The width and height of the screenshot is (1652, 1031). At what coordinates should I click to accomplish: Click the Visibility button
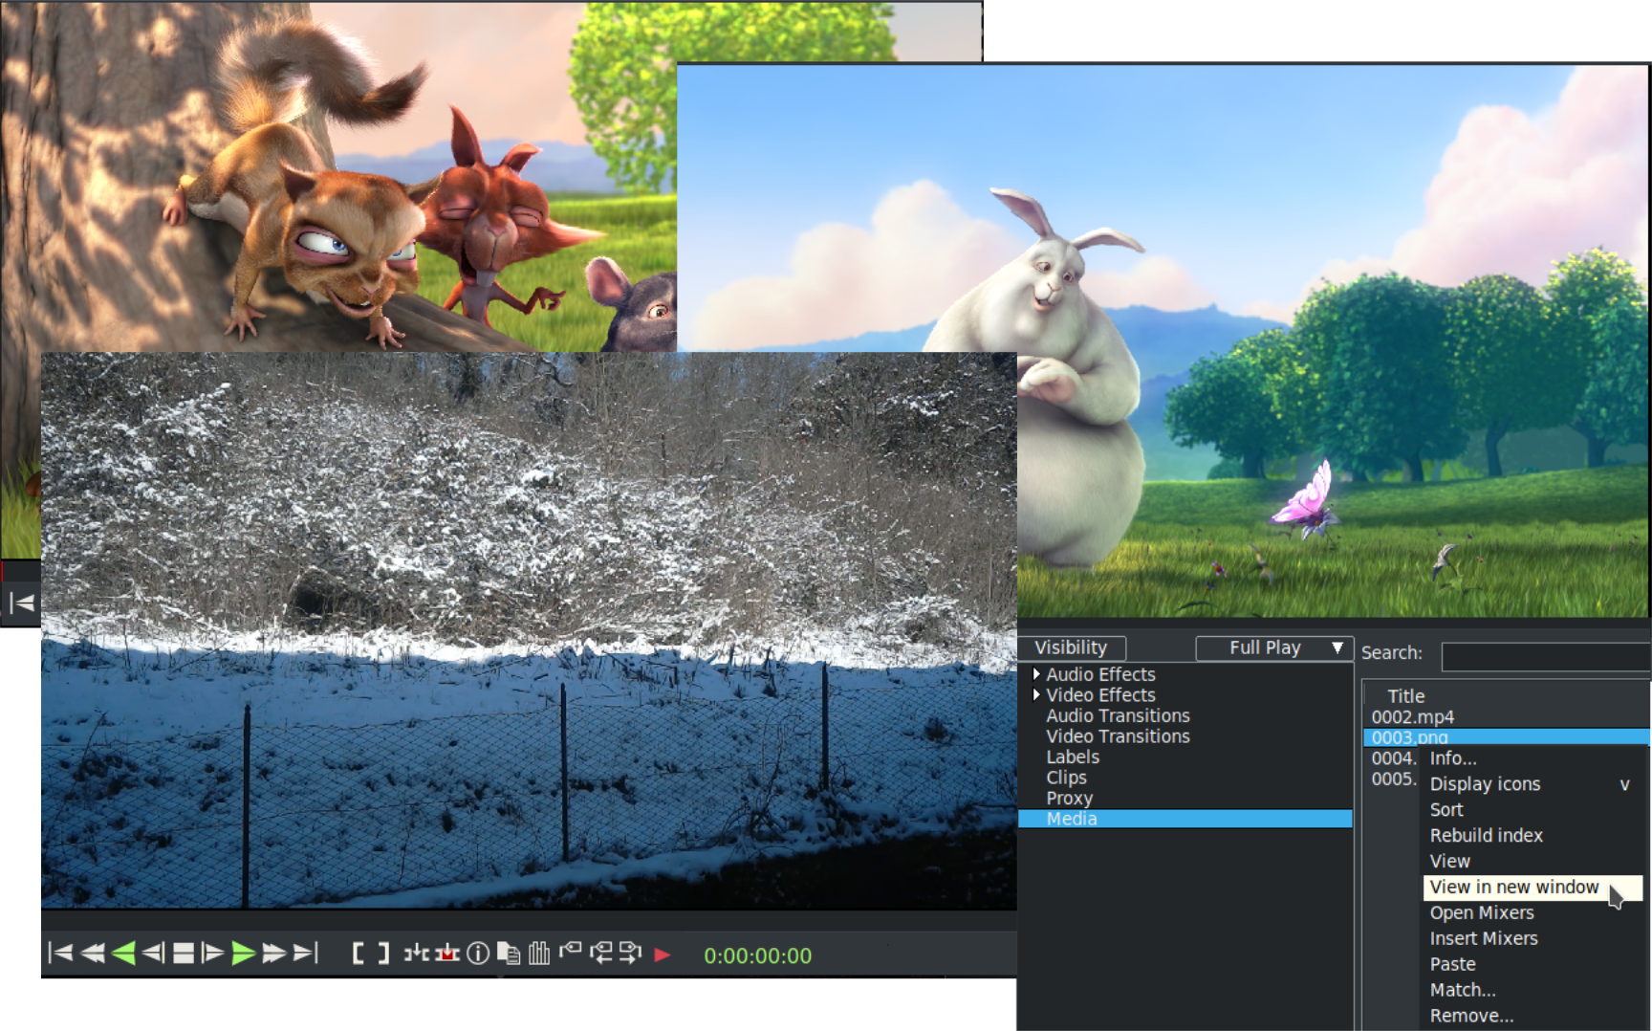pos(1072,647)
